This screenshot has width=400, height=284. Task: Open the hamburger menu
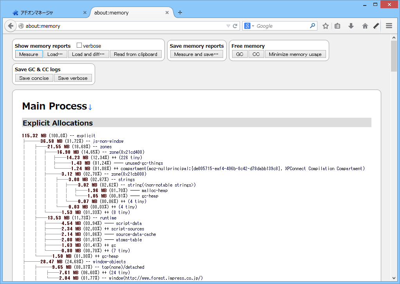pos(389,26)
